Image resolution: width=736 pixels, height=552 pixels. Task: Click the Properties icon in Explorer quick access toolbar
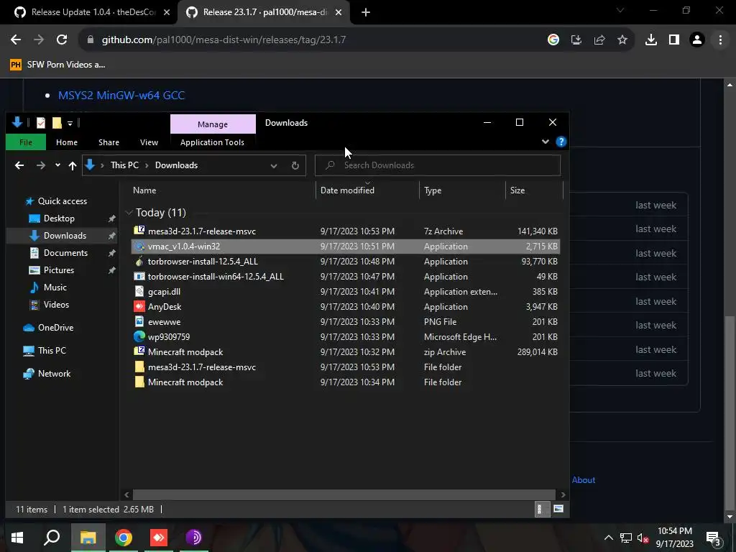point(41,123)
